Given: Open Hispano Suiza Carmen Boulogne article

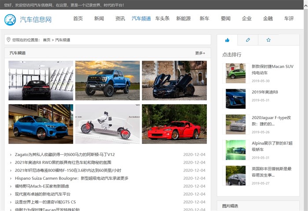Looking at the screenshot, I should coord(71,178).
